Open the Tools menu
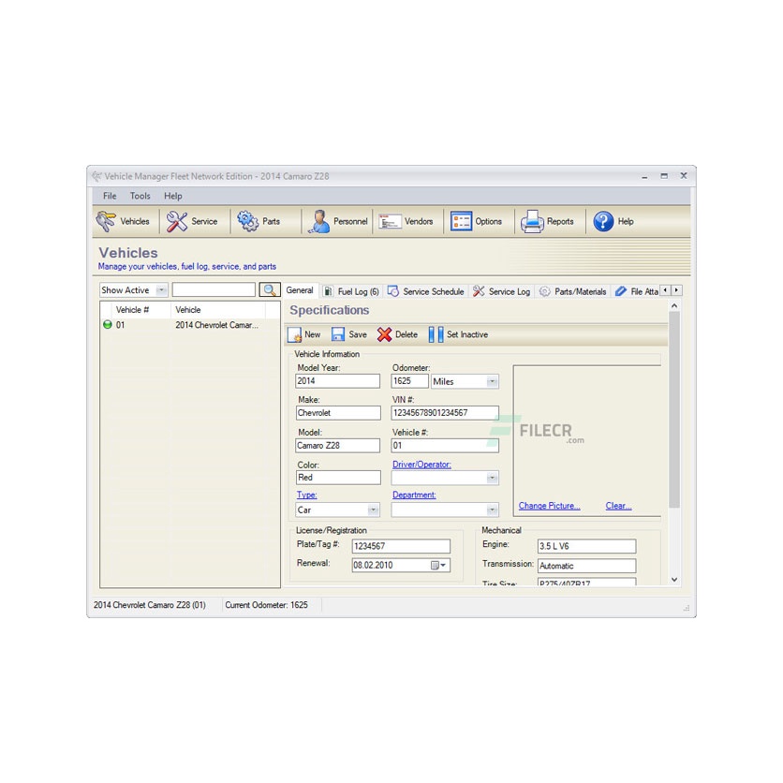Screen dimensions: 783x783 140,196
